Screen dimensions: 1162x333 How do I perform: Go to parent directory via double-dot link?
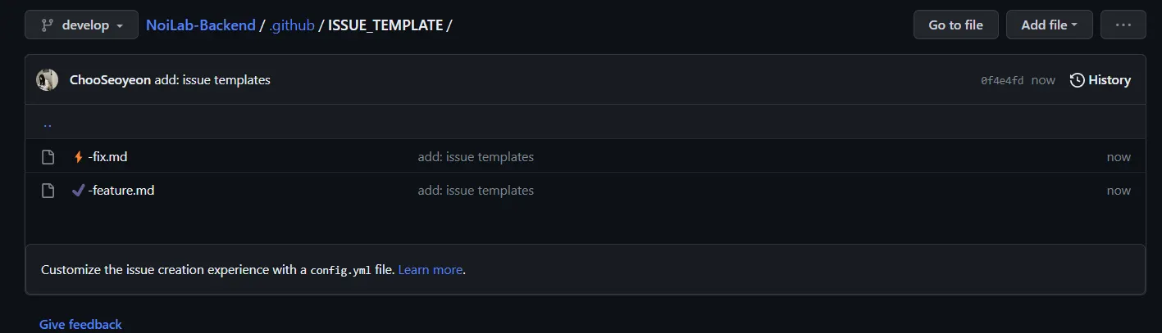click(x=47, y=124)
